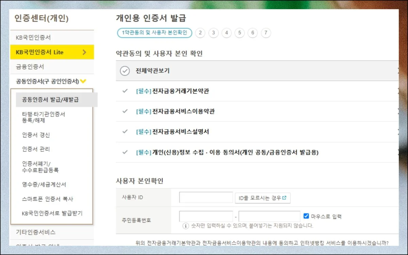This screenshot has height=255, width=408.
Task: Click the first 주민등록번호 input box
Action: click(x=206, y=216)
